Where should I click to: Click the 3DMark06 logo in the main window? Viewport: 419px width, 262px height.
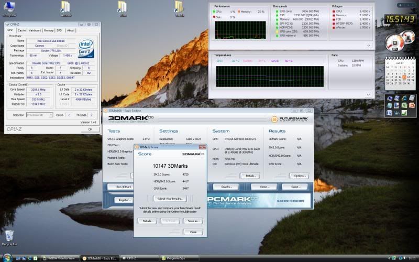pyautogui.click(x=131, y=118)
